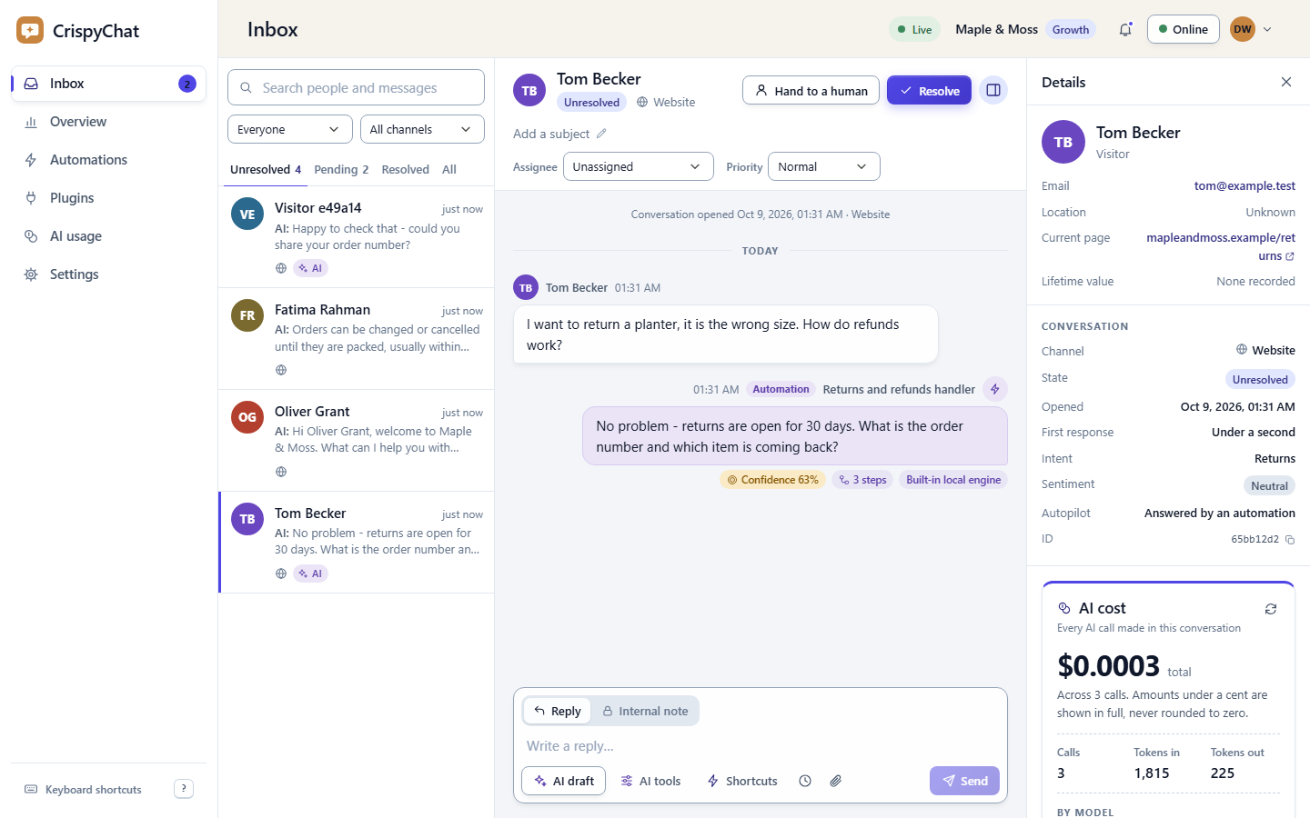The image size is (1310, 818).
Task: Toggle the details side panel icon
Action: click(x=993, y=90)
